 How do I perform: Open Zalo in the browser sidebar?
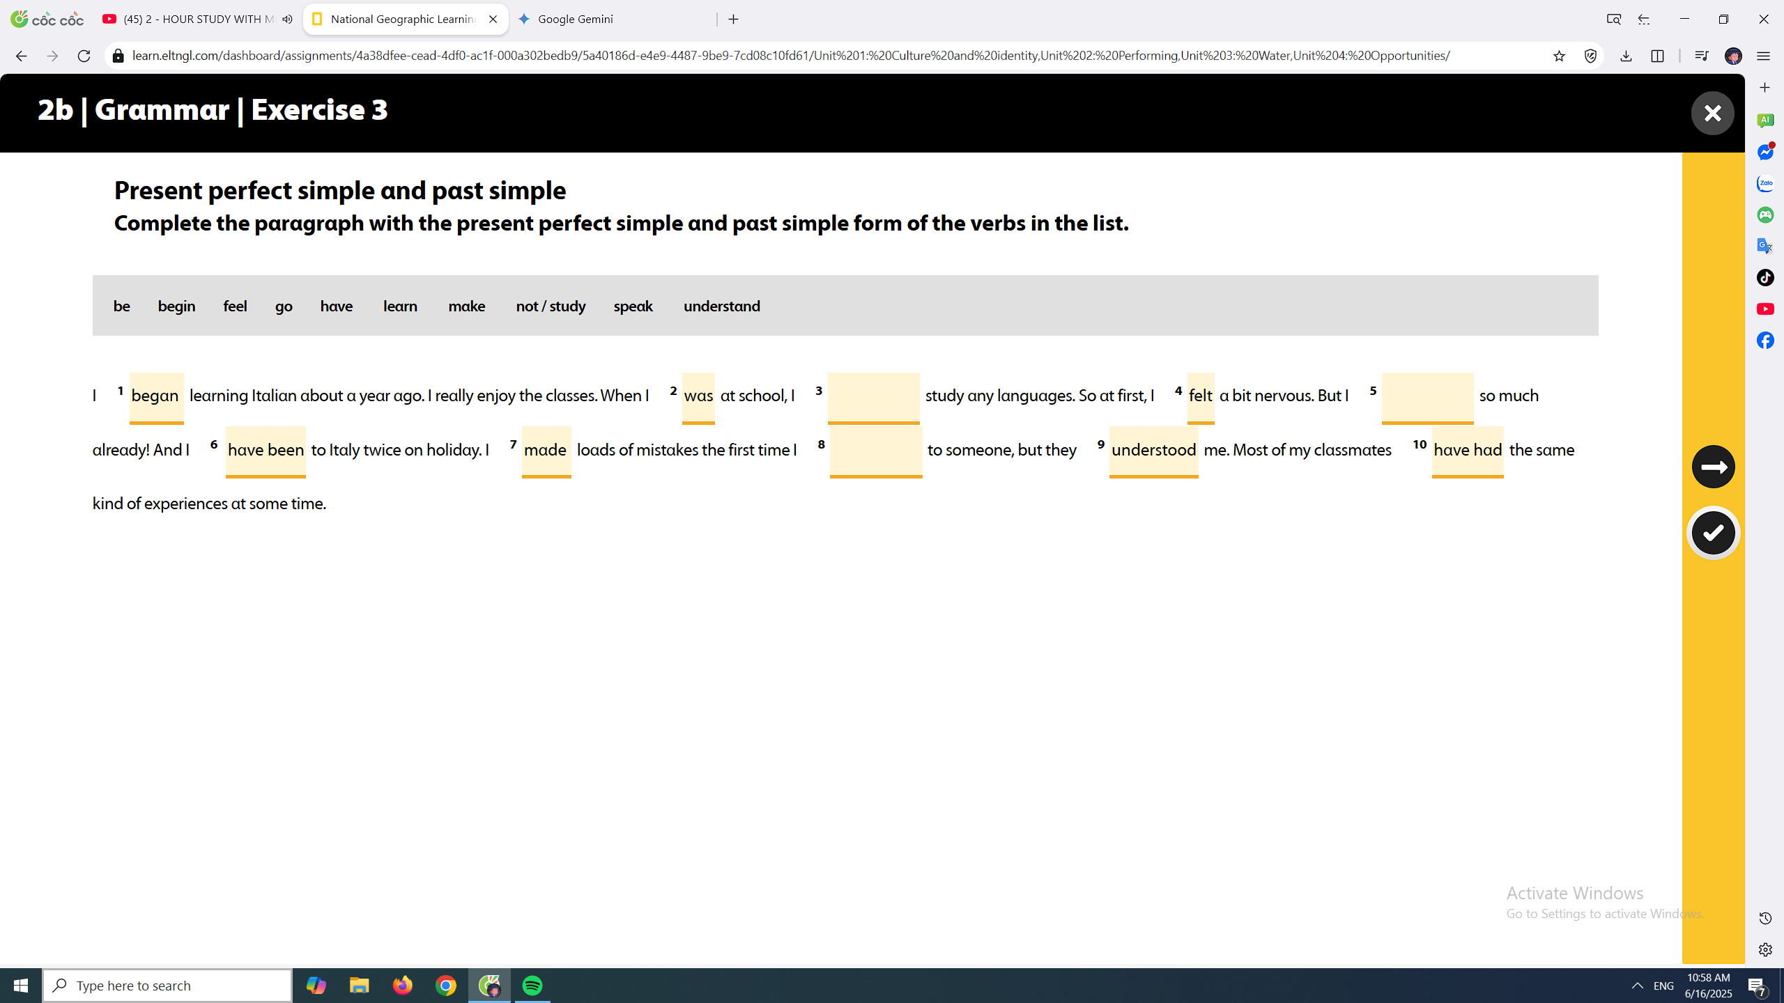(x=1764, y=184)
